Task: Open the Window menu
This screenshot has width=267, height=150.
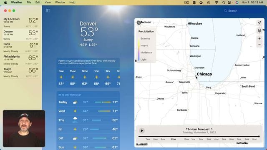Action: 60,2
